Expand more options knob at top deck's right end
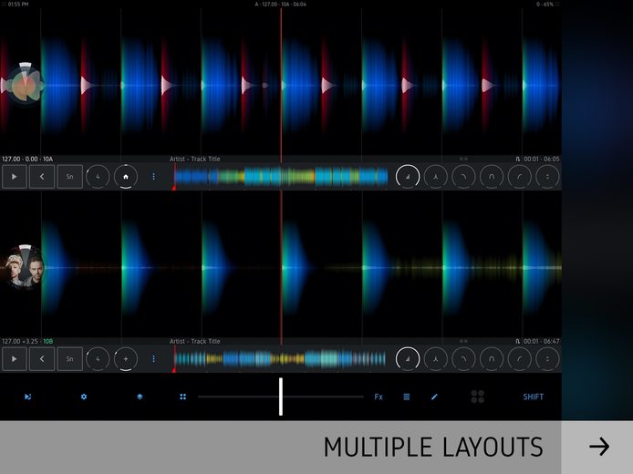This screenshot has height=474, width=633. pyautogui.click(x=547, y=177)
